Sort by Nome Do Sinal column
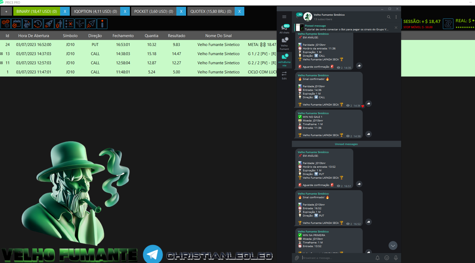 [218, 36]
